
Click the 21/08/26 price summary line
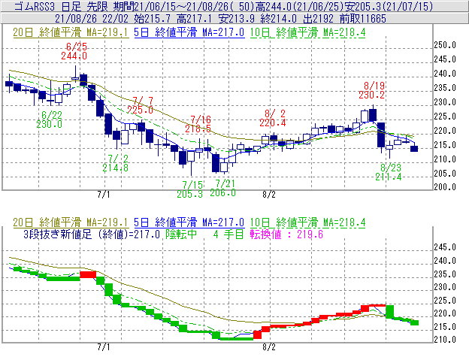[220, 19]
